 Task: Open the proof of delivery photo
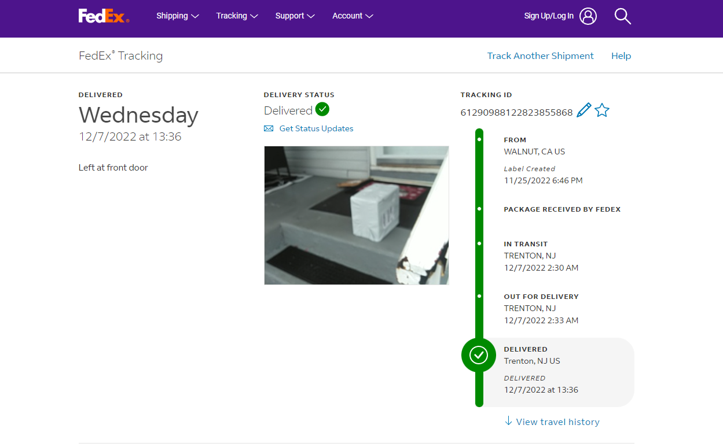pos(357,215)
